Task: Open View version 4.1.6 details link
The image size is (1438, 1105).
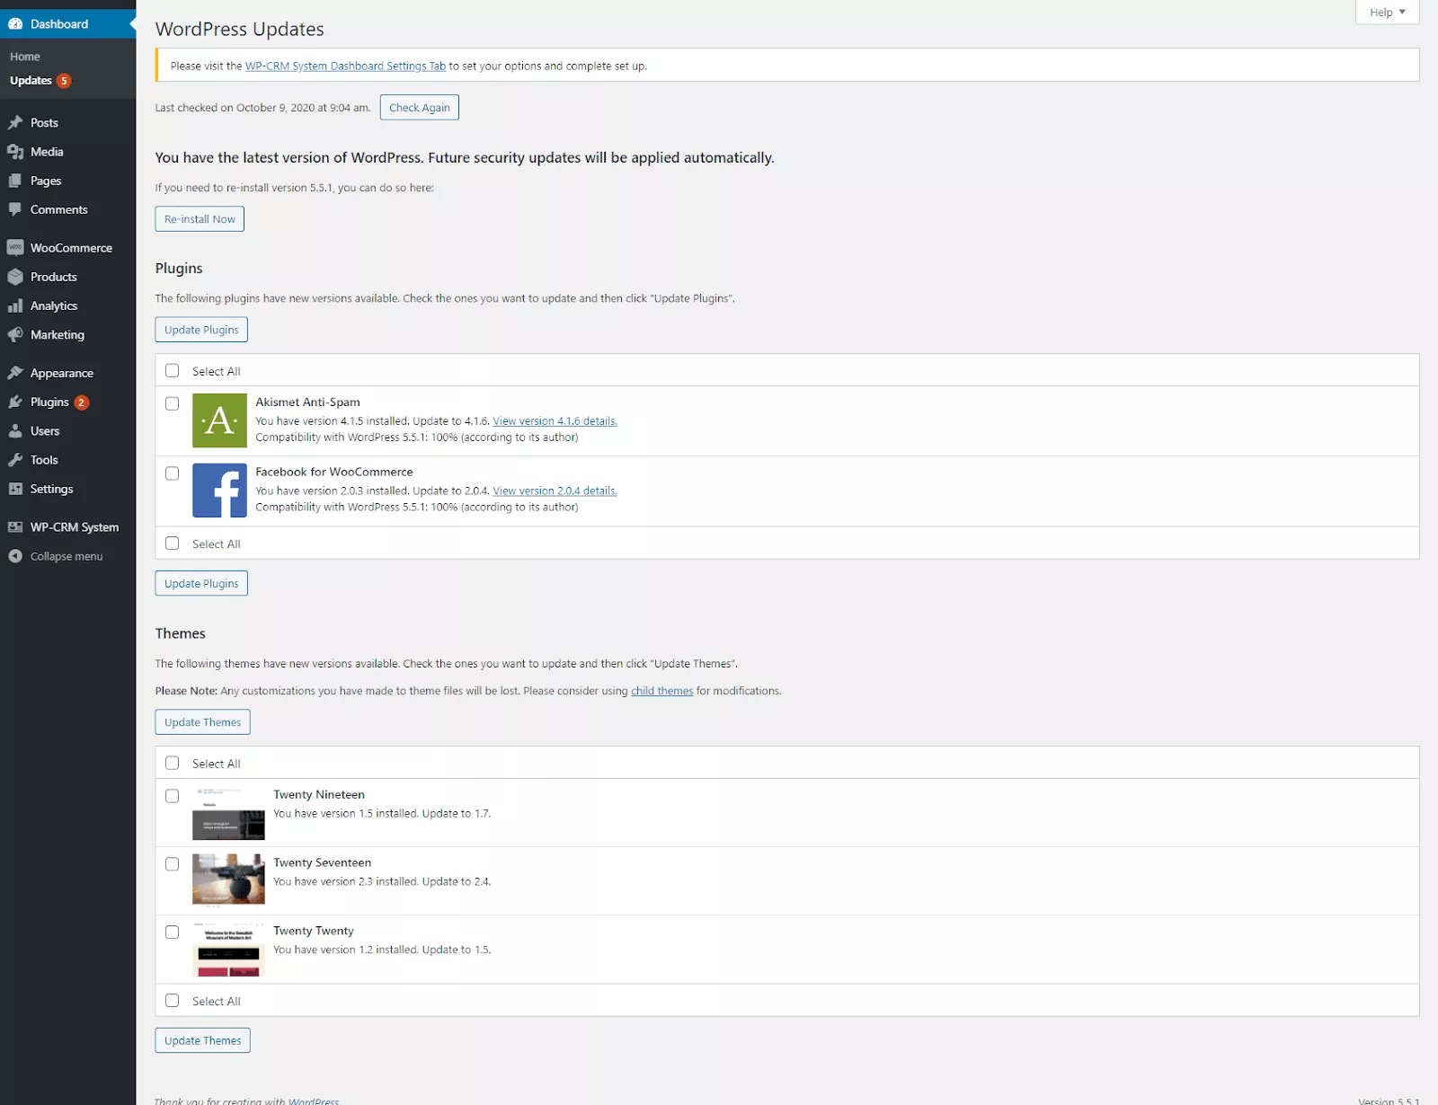Action: 555,420
